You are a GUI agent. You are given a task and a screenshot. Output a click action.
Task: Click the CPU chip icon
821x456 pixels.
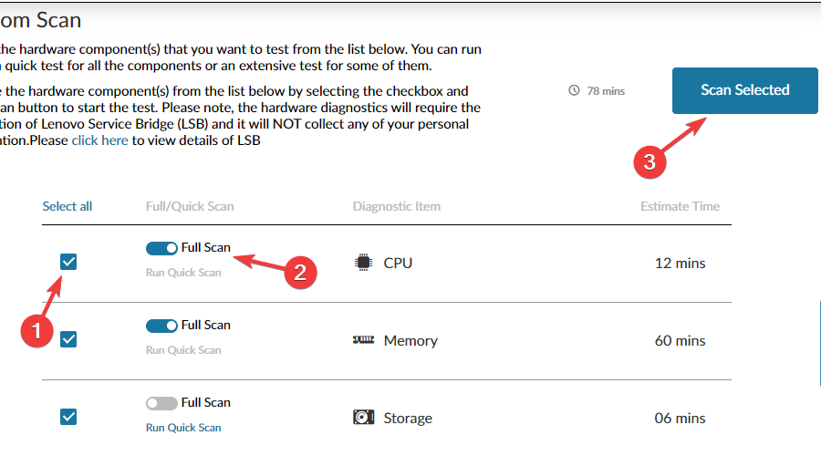[x=363, y=263]
